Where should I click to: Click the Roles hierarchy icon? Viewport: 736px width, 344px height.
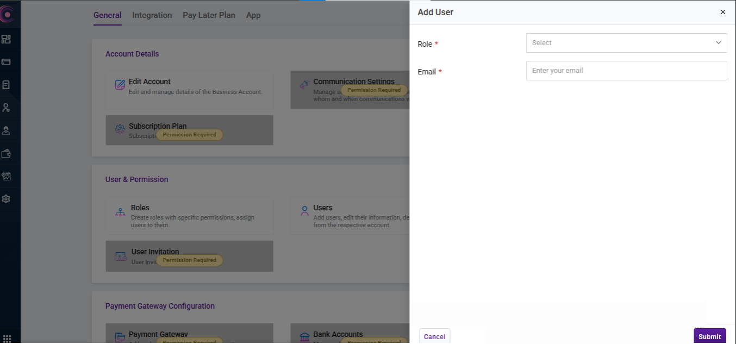120,212
